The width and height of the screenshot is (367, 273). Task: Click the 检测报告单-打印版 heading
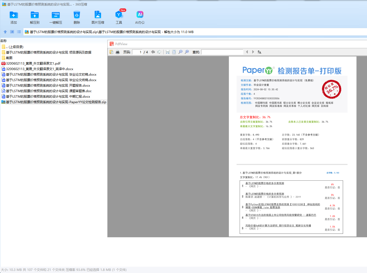point(310,71)
